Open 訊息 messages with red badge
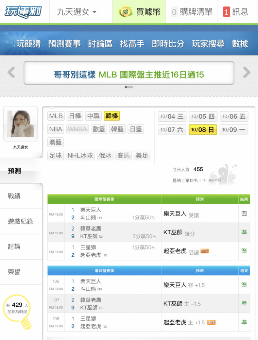This screenshot has height=340, width=258. (x=236, y=12)
